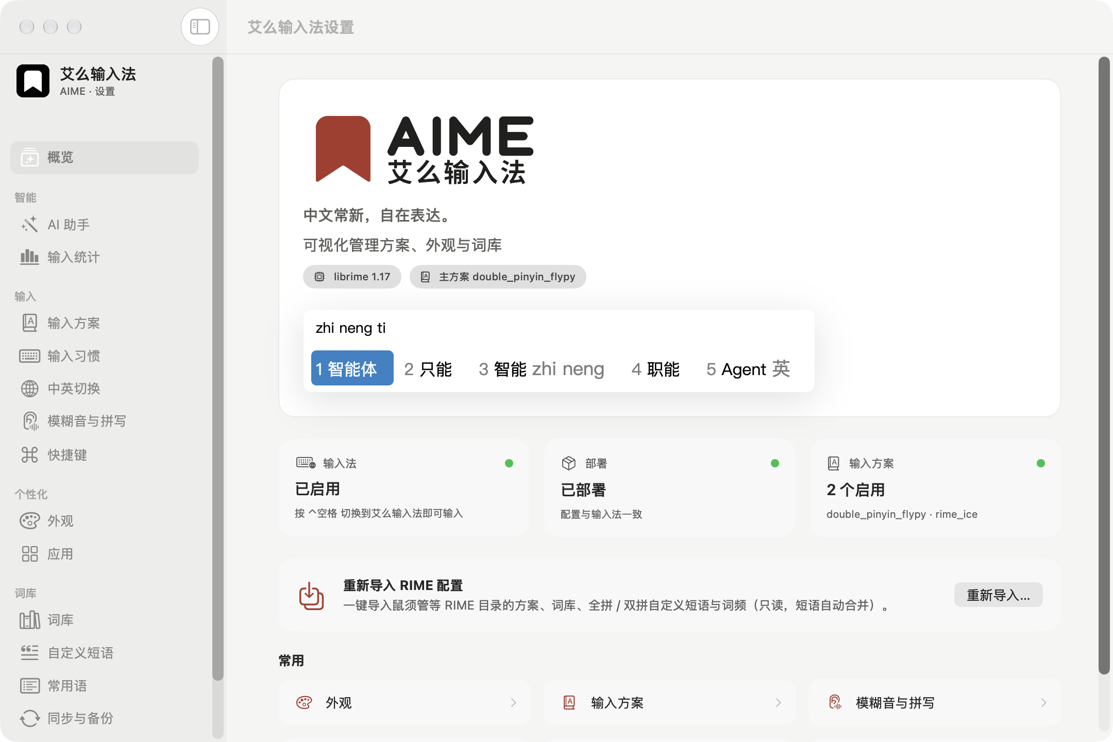Click the 常用语 list icon
Screen dimensions: 1113x742
[x=29, y=686]
